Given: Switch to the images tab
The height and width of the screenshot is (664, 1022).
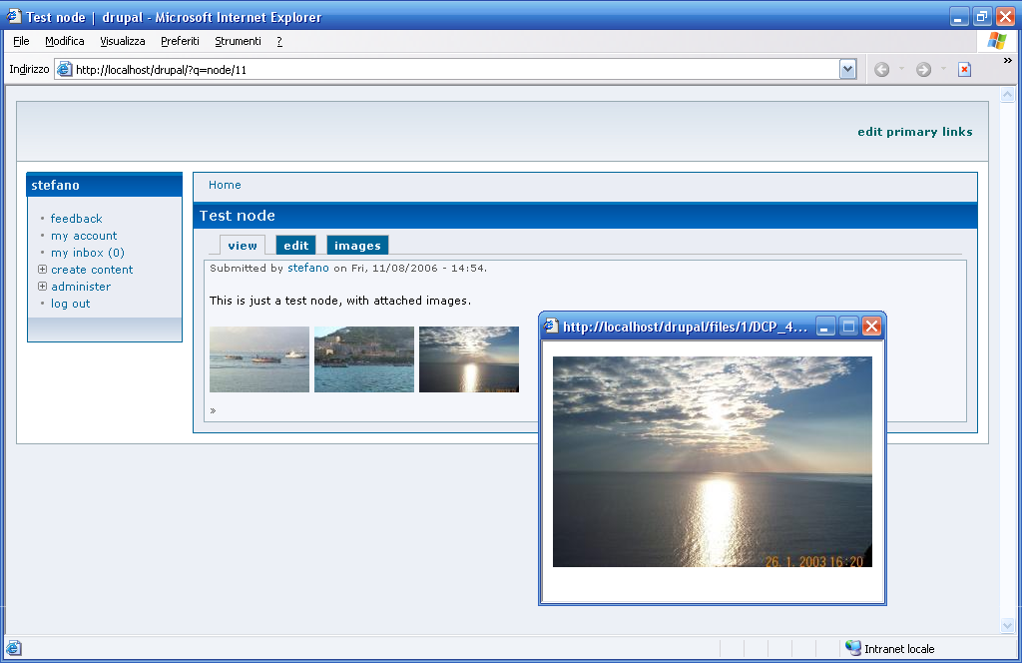Looking at the screenshot, I should (x=357, y=246).
